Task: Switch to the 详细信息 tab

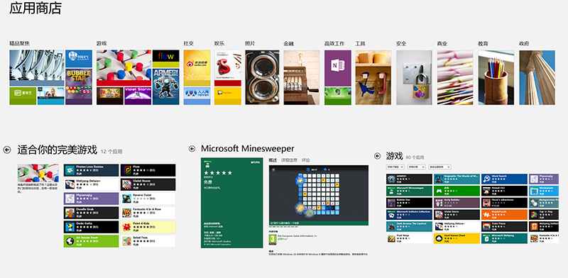Action: (x=289, y=160)
